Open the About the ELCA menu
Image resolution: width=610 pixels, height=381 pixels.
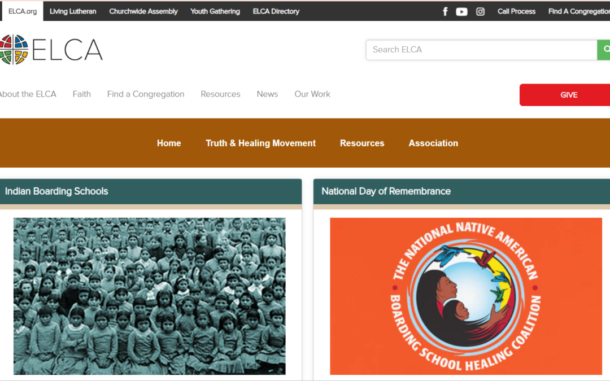pyautogui.click(x=28, y=94)
